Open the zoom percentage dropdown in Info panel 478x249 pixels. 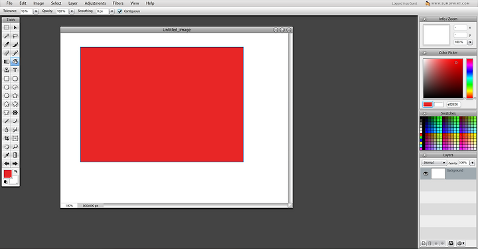[x=470, y=42]
